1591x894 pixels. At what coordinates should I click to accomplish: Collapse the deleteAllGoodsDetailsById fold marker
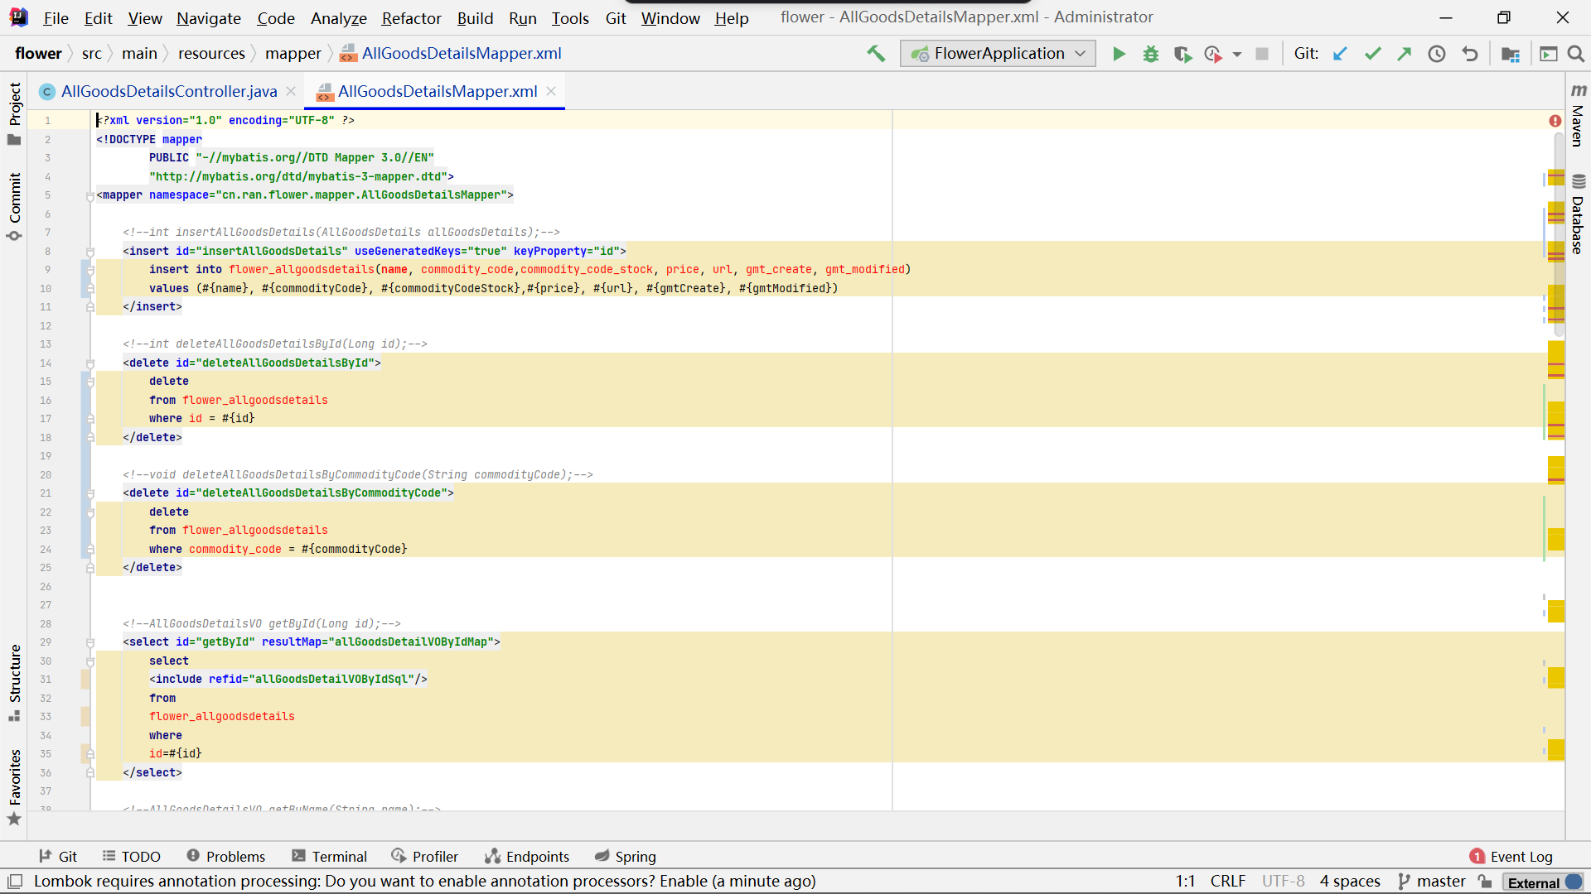coord(90,363)
